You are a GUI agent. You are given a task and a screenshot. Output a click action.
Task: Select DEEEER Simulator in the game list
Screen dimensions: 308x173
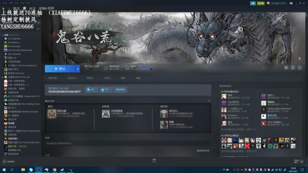[23, 112]
